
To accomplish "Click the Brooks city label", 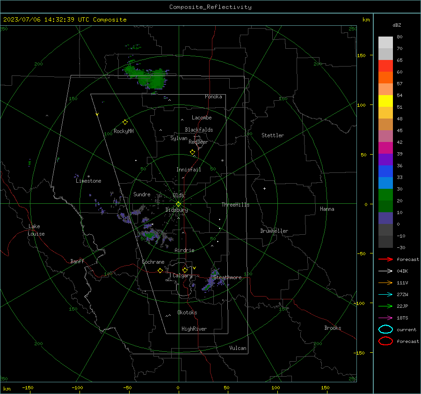I will [x=333, y=328].
